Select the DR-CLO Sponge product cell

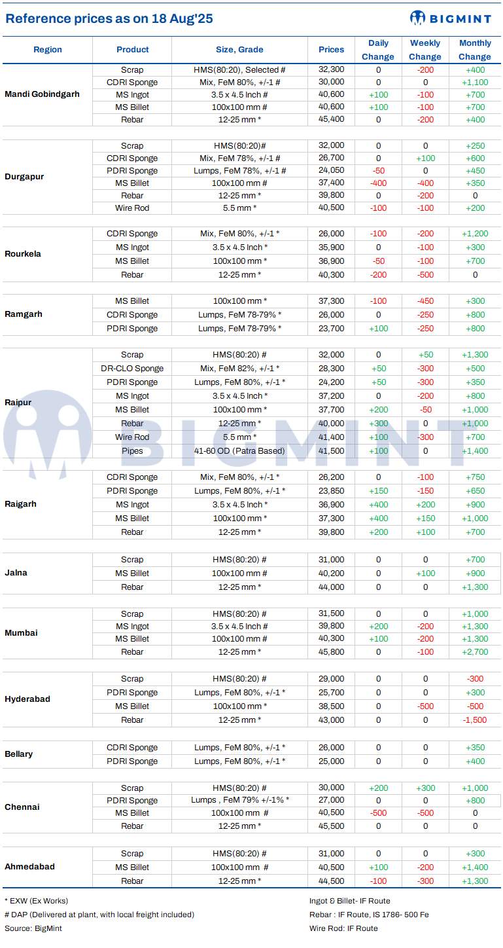132,369
